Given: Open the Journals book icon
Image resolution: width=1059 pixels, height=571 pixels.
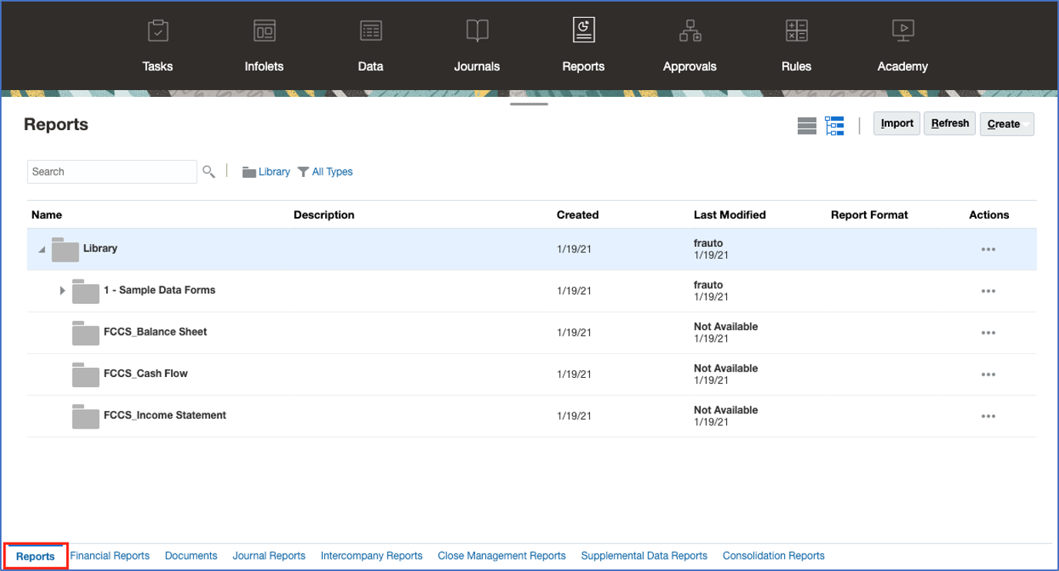Looking at the screenshot, I should pos(477,31).
